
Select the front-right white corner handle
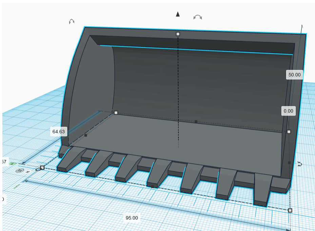point(290,210)
